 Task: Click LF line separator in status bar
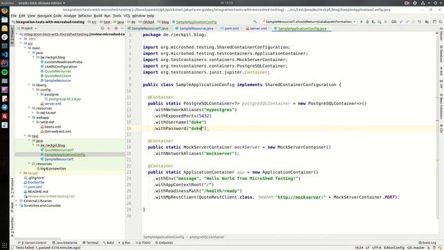tap(367, 247)
